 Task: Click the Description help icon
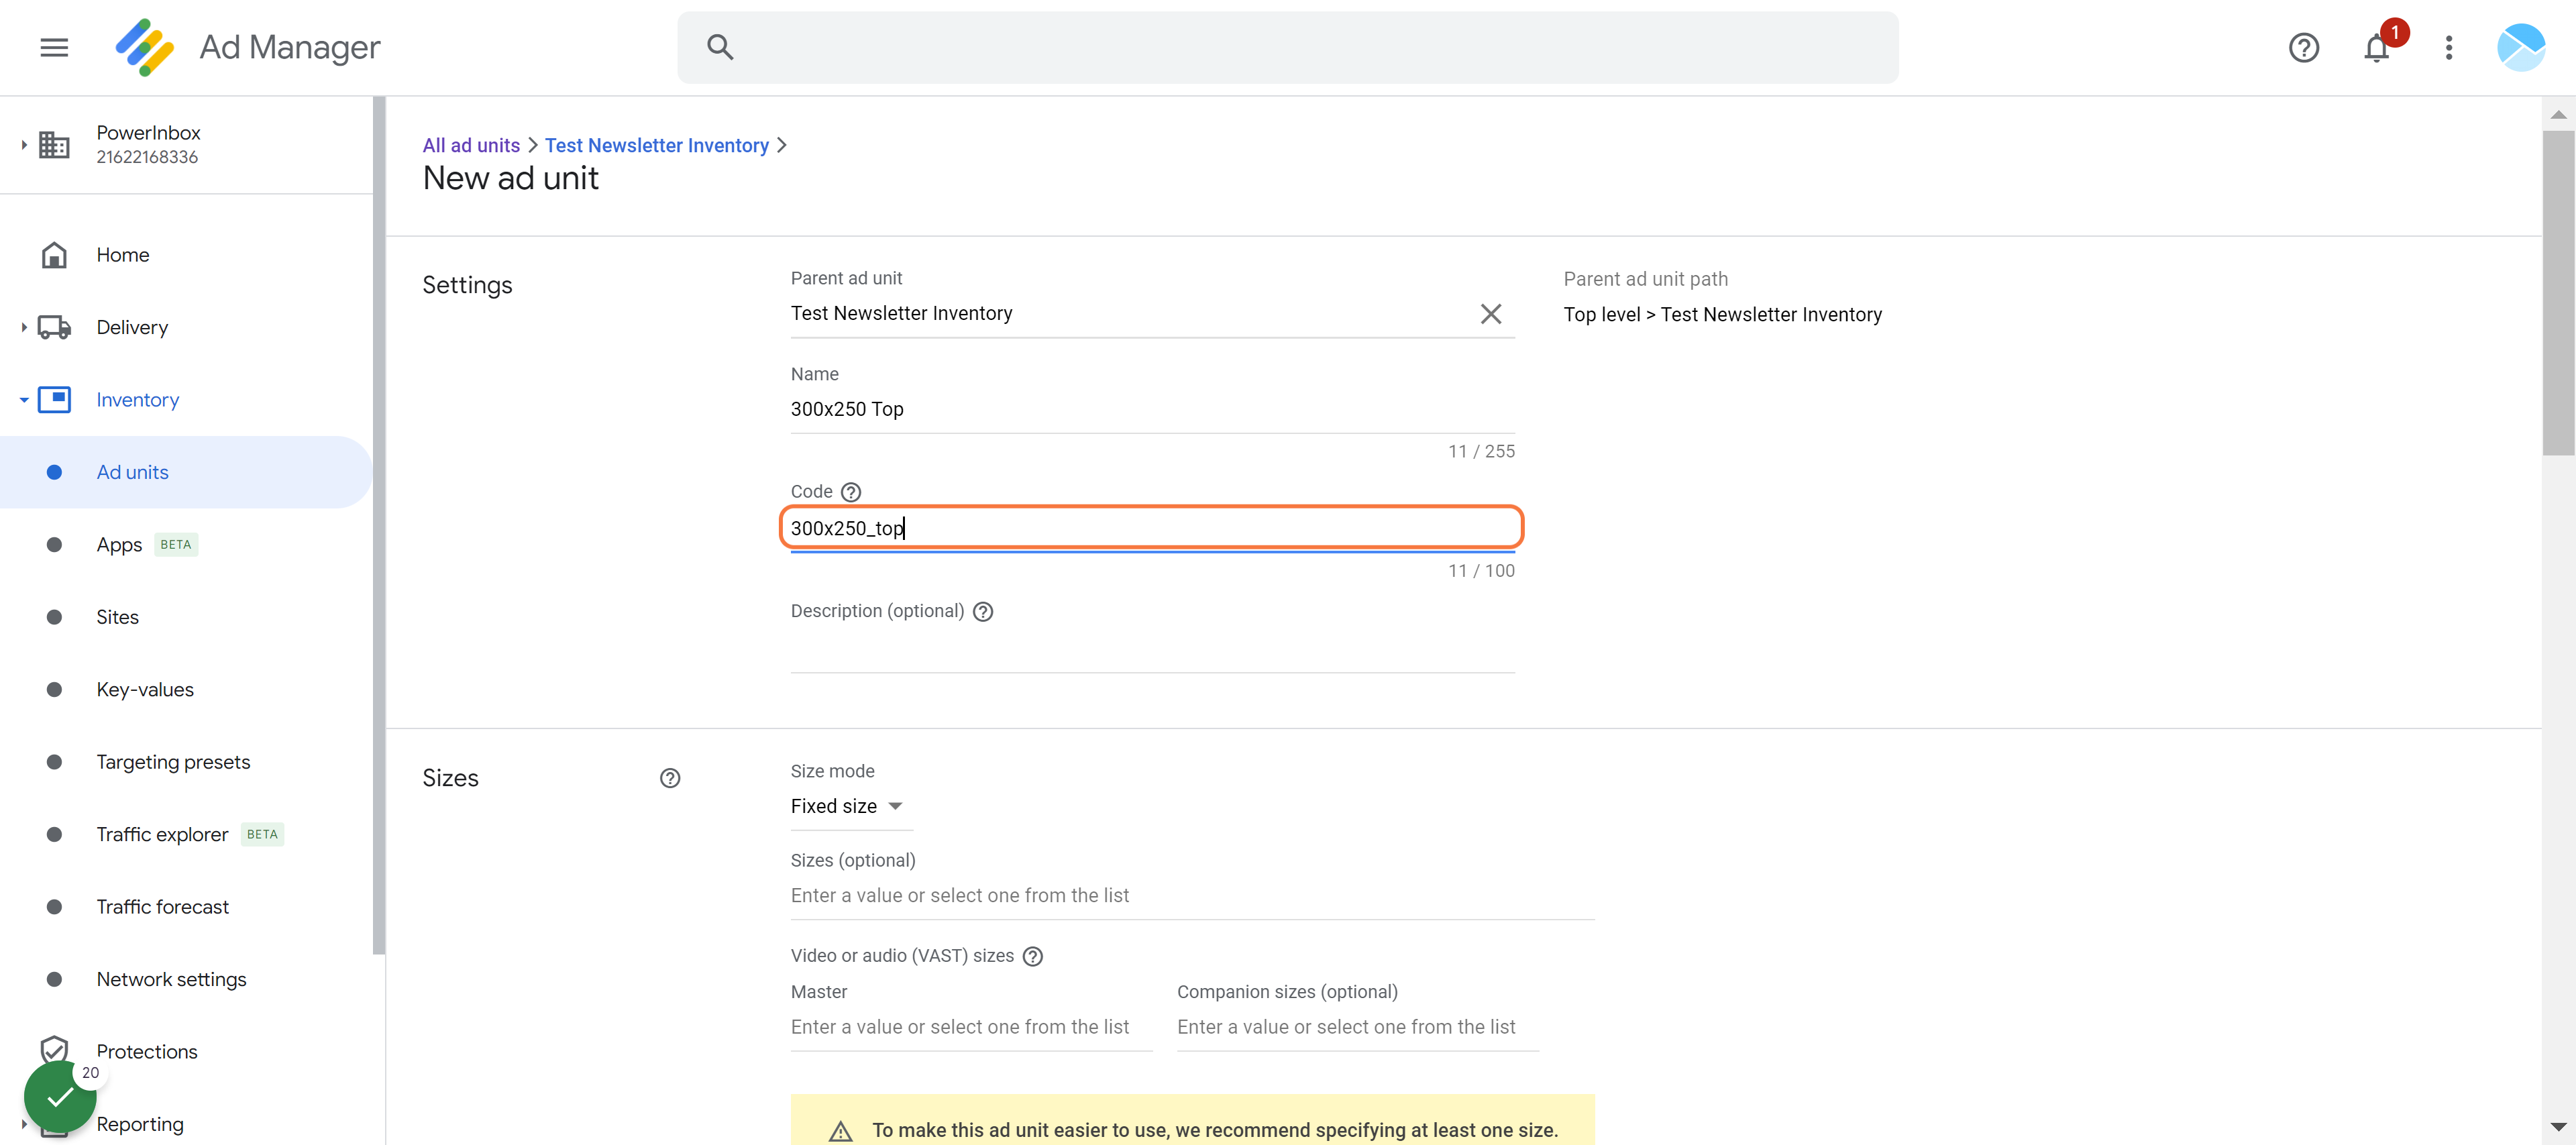point(982,610)
